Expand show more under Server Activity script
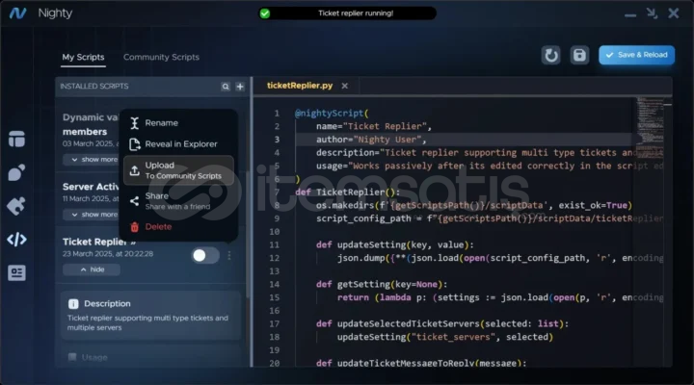The height and width of the screenshot is (385, 694). (x=92, y=215)
